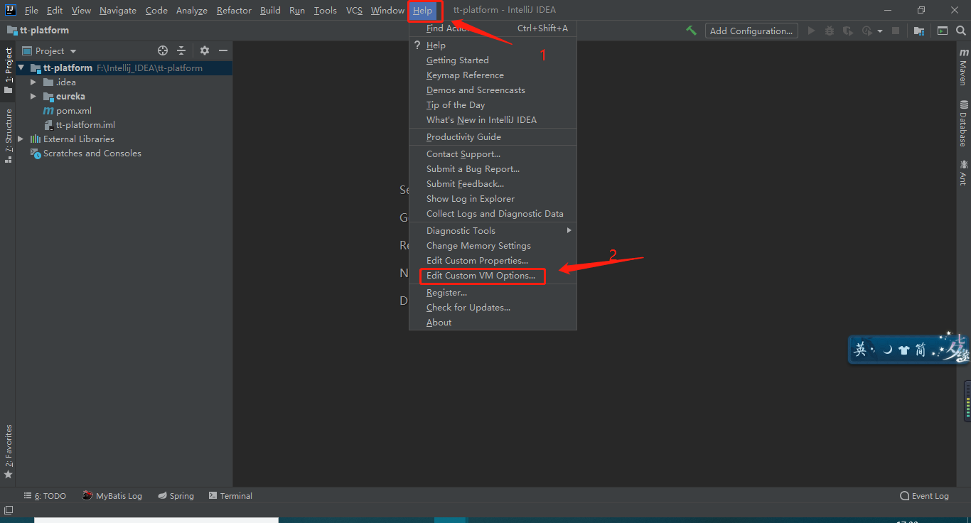
Task: Click the IntelliJ IDEA logo icon
Action: (11, 10)
